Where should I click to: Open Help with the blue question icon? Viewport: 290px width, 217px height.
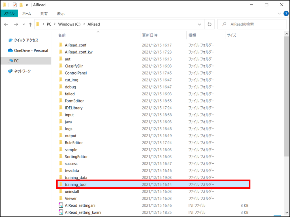[x=286, y=14]
